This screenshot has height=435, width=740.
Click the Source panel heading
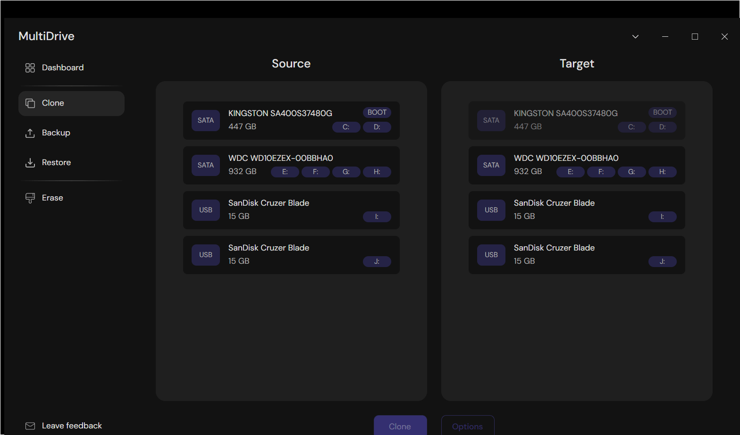291,64
